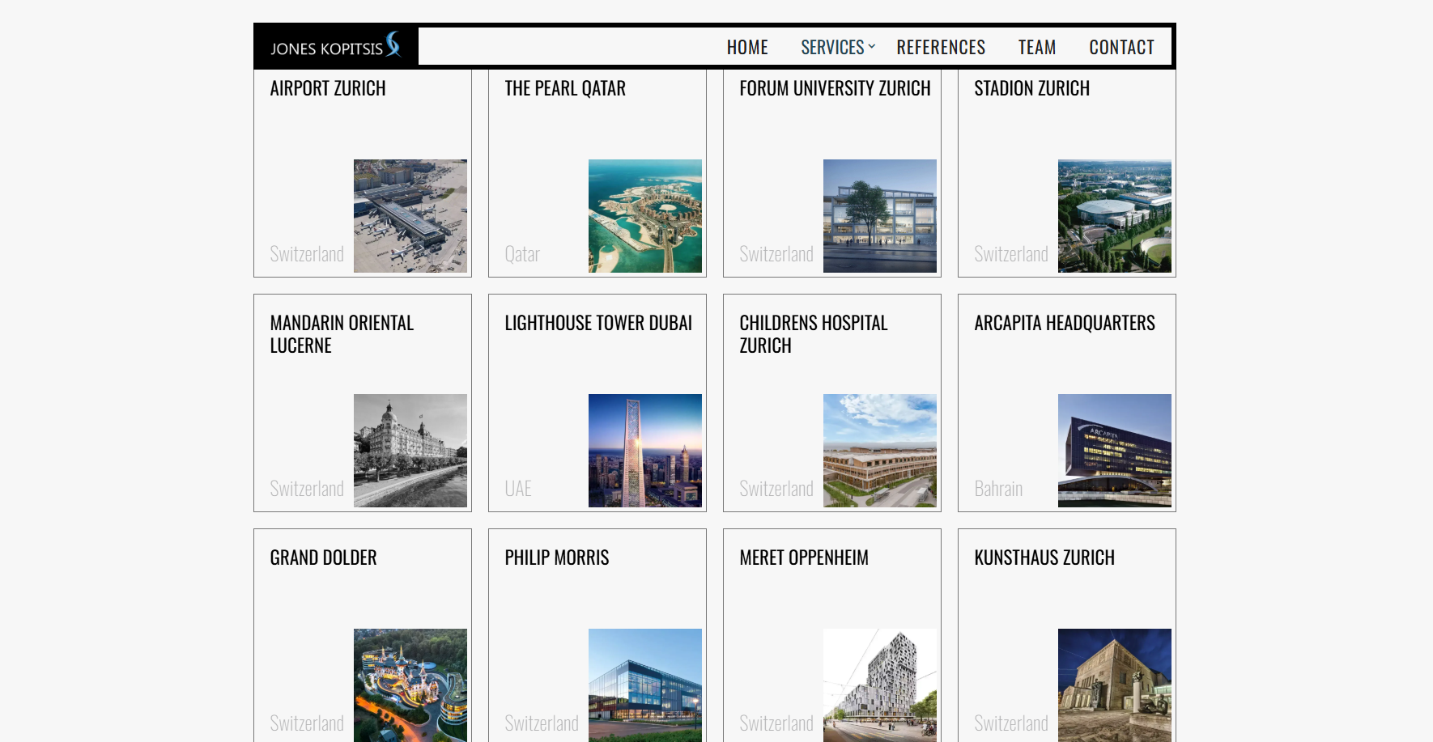The image size is (1433, 742).
Task: Open Childrens Hospital Zurich project title
Action: [814, 334]
